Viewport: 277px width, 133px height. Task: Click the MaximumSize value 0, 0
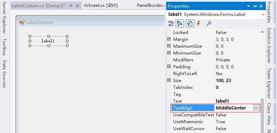(219, 46)
